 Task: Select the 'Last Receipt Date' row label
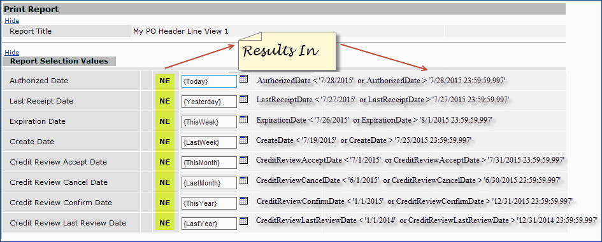click(41, 101)
